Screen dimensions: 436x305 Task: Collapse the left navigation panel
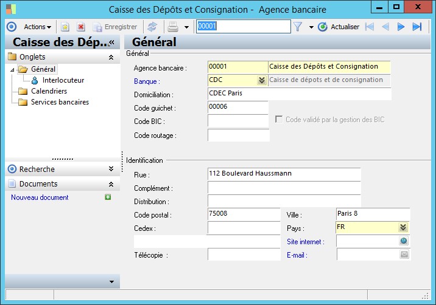(x=112, y=42)
